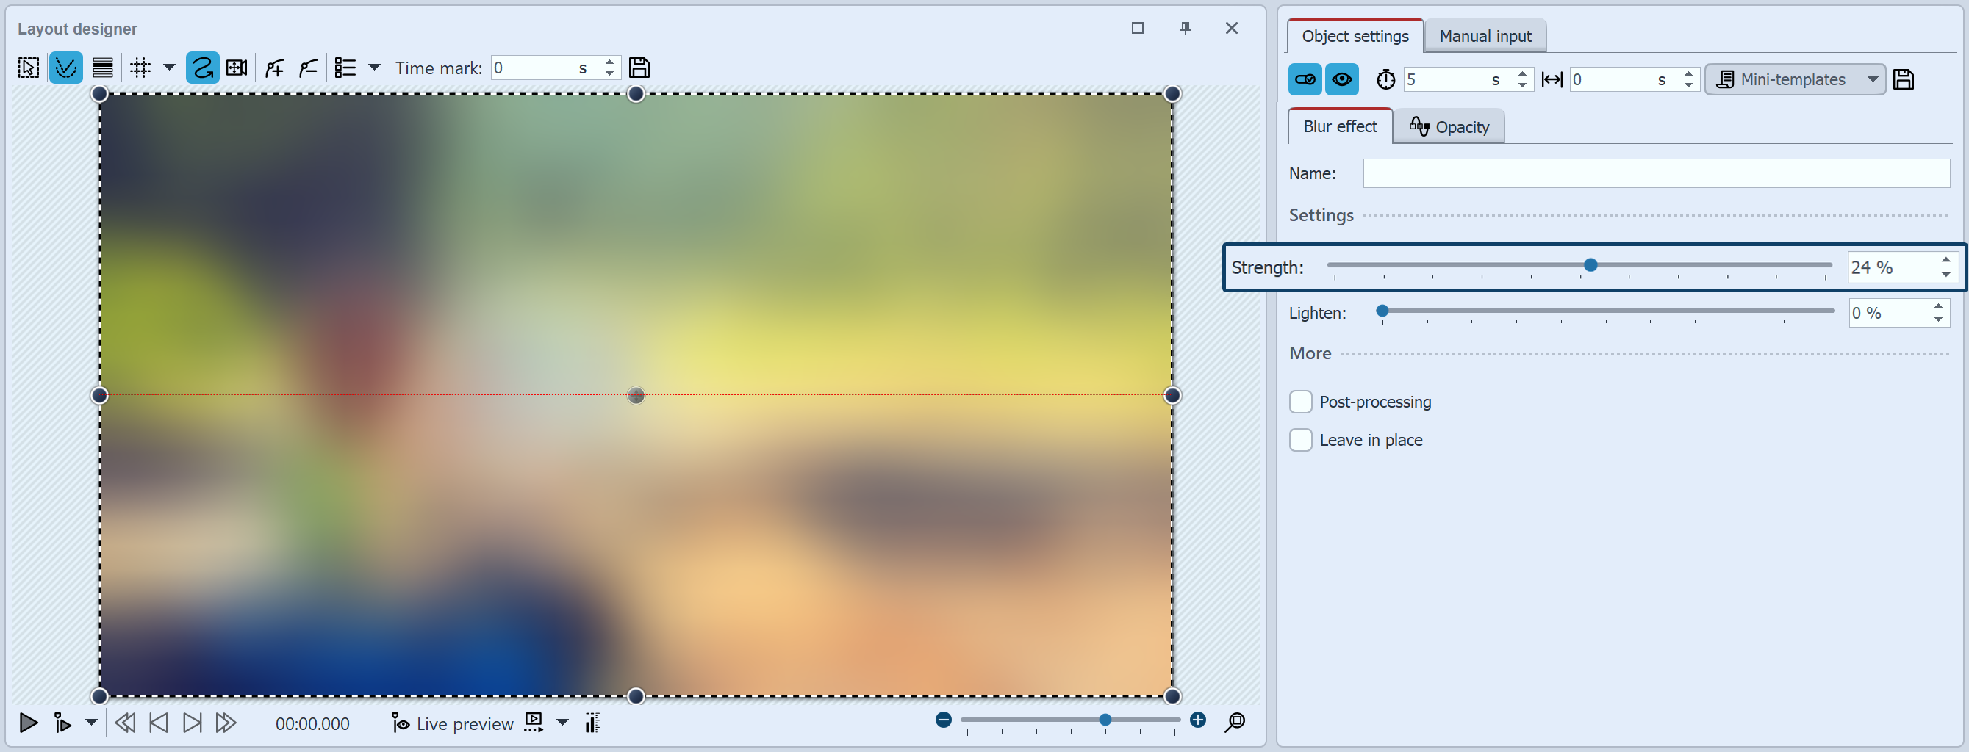Open the zoom magnifier in the preview
Screen dimensions: 1969x752
1236,721
